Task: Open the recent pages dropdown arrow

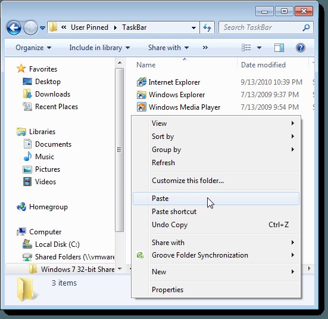Action: [x=42, y=27]
